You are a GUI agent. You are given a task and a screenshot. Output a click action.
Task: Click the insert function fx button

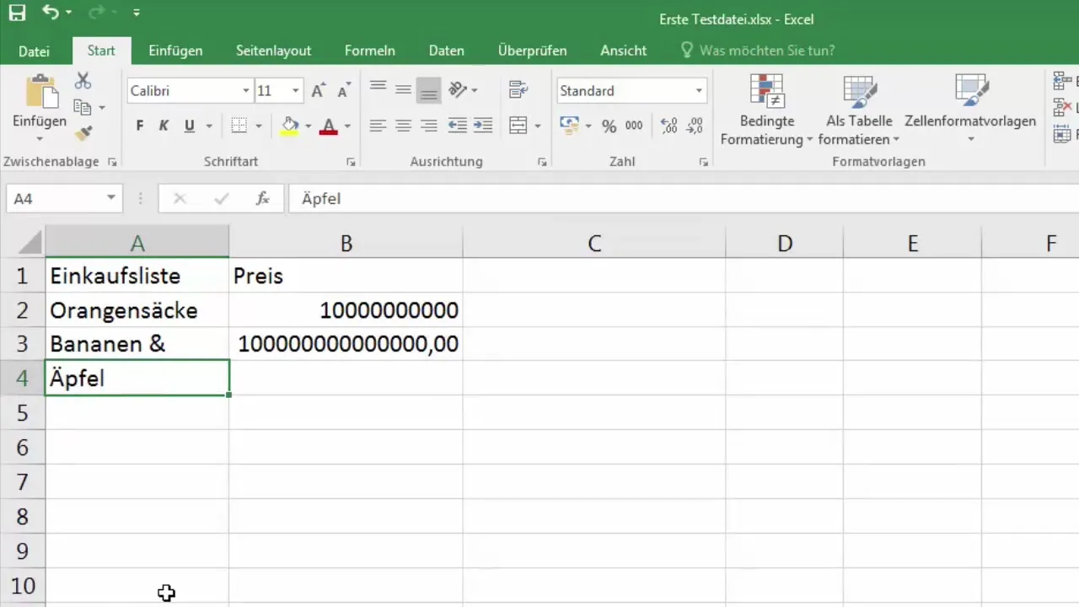pos(263,199)
